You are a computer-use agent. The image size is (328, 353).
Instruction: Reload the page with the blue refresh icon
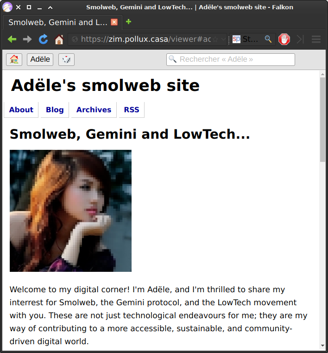[x=43, y=39]
